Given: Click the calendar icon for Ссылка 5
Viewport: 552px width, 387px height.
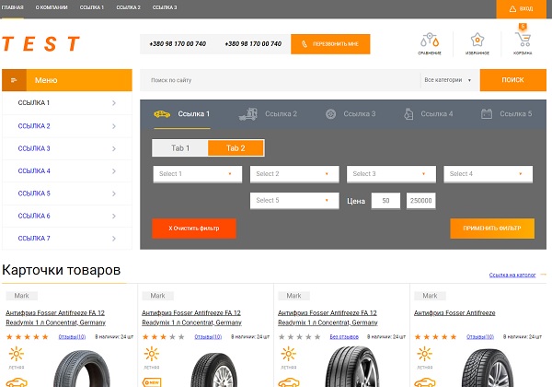Looking at the screenshot, I should click(487, 114).
